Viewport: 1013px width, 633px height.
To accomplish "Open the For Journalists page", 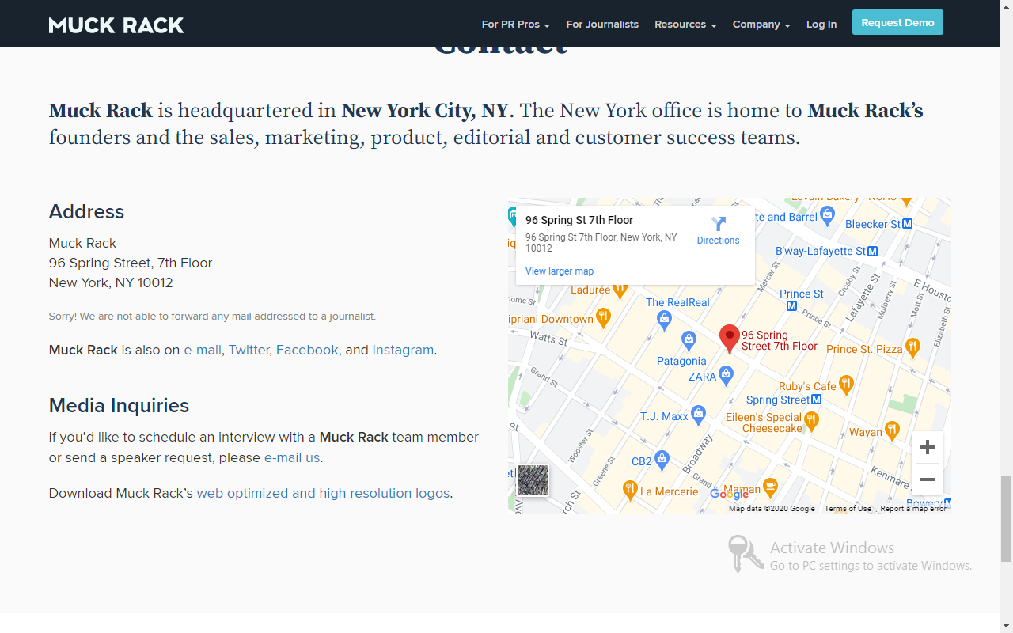I will click(602, 25).
